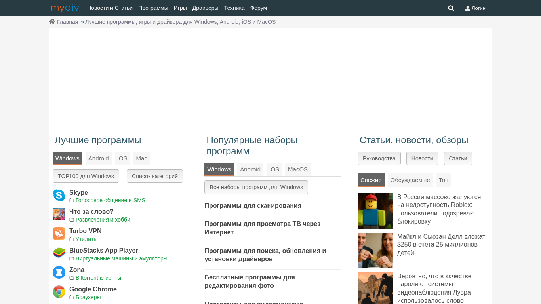The width and height of the screenshot is (541, 304).
Task: Open Программы для поиска, обновления драйверов
Action: [265, 255]
